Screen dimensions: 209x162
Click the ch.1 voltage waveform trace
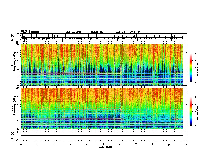[102, 38]
